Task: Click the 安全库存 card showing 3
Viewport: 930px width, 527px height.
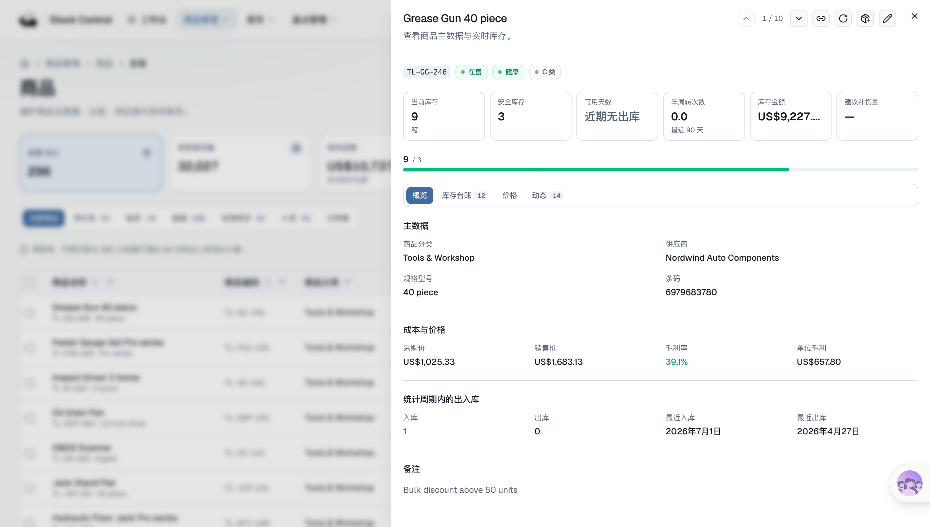Action: tap(530, 116)
